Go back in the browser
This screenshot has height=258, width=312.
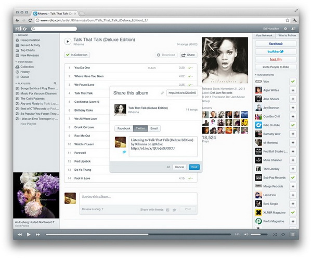point(17,20)
